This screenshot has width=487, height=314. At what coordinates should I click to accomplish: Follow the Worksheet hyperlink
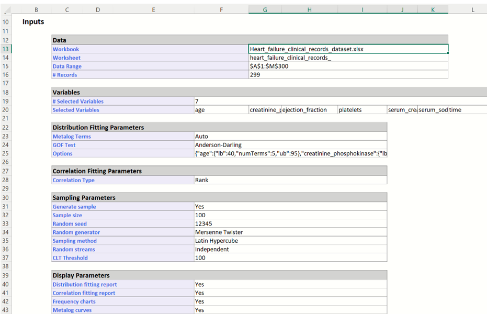point(66,58)
